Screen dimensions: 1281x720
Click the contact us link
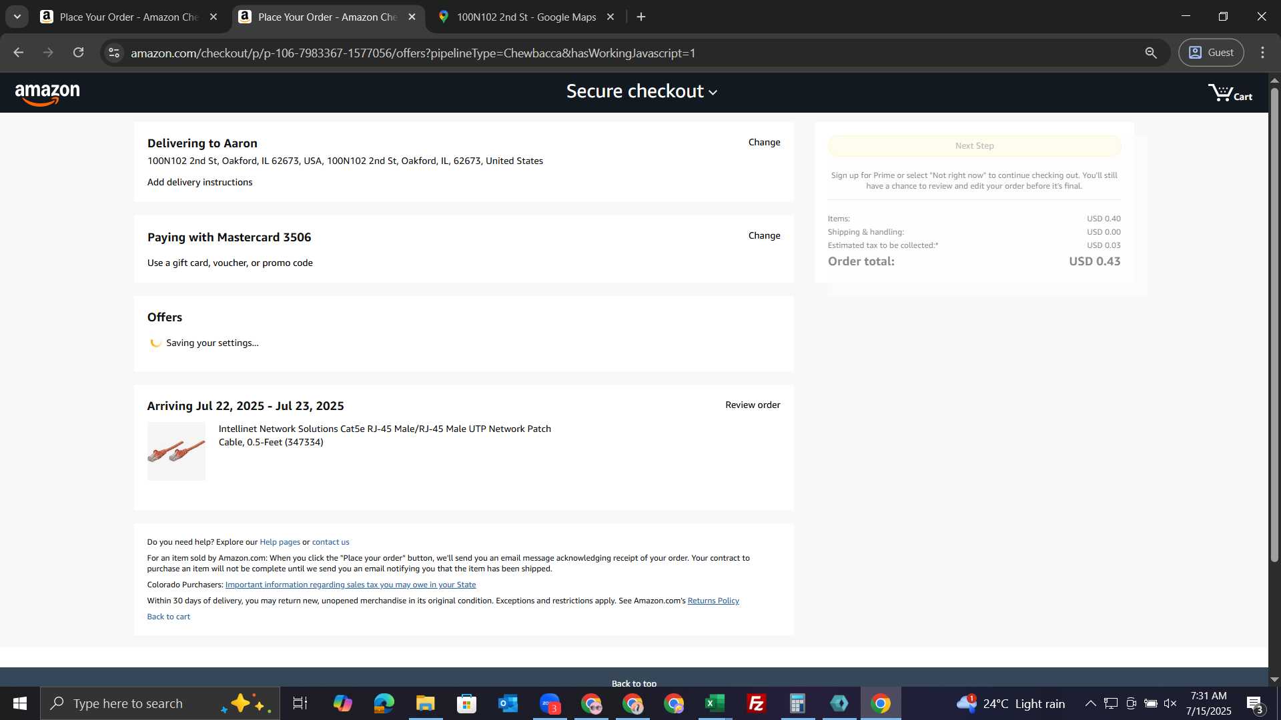pyautogui.click(x=330, y=542)
